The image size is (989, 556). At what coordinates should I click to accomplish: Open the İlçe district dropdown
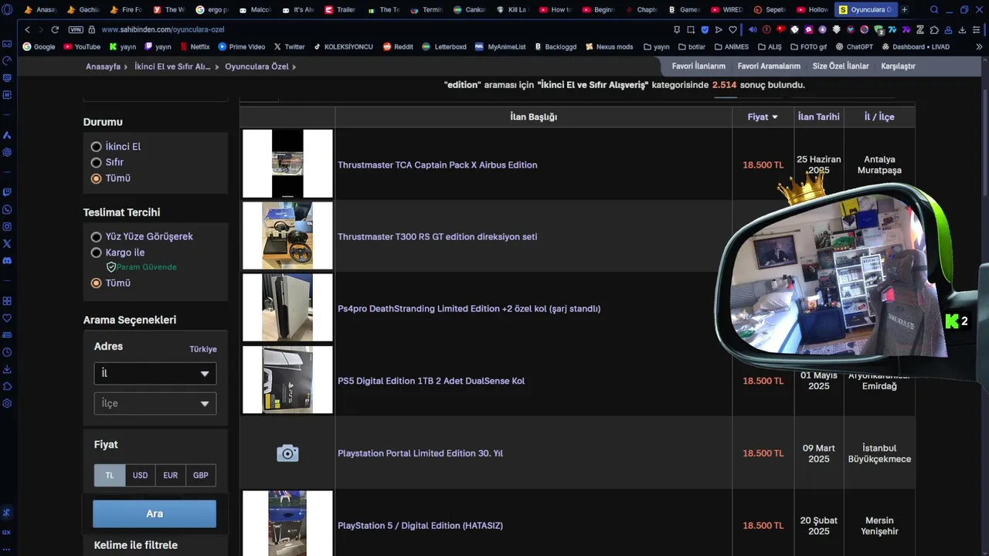pyautogui.click(x=155, y=403)
